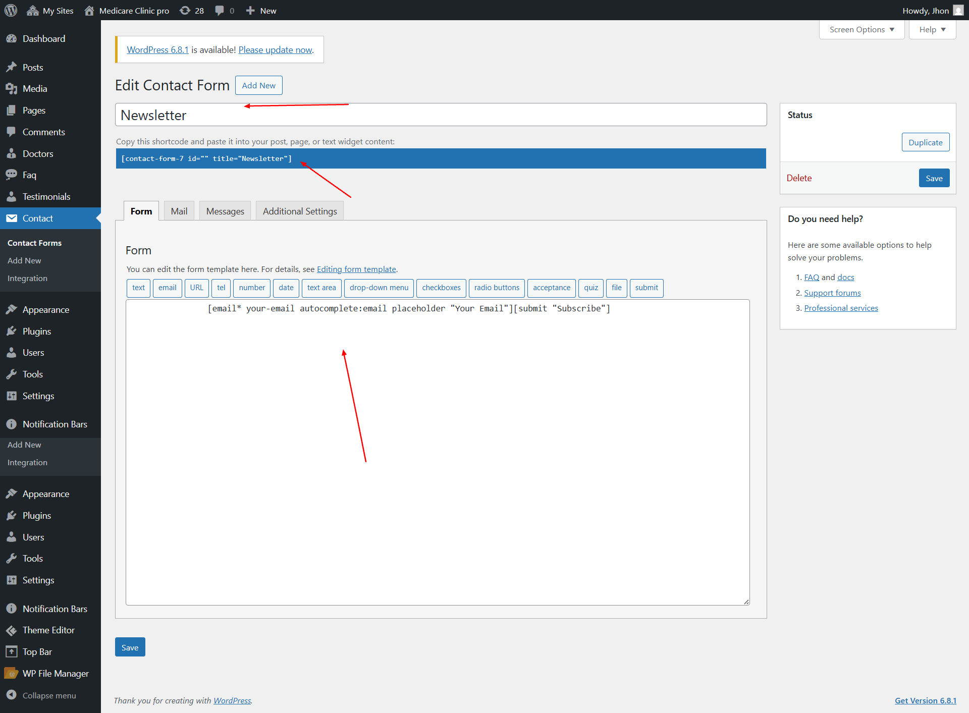Click the Faq speech bubble icon

point(12,175)
